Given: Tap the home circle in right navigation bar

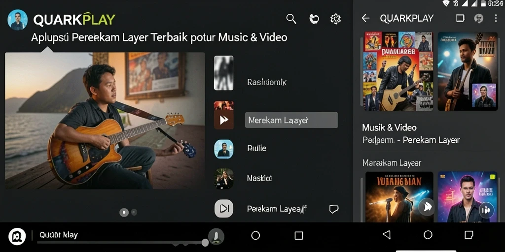Looking at the screenshot, I should [x=428, y=235].
